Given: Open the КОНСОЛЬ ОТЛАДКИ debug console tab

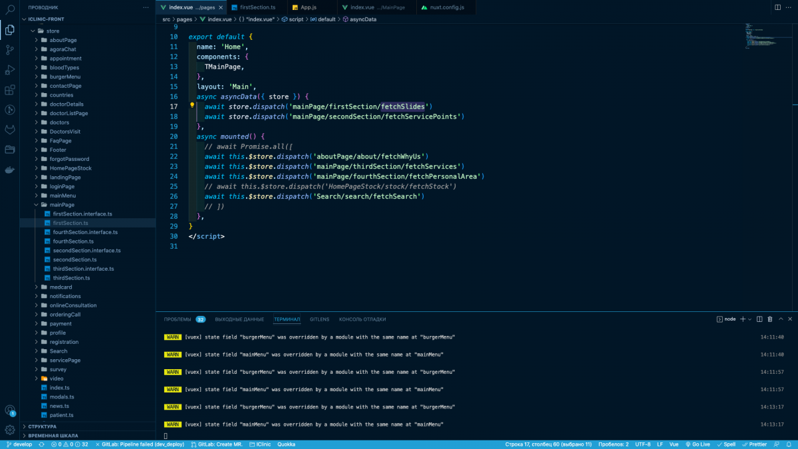Looking at the screenshot, I should click(x=362, y=319).
